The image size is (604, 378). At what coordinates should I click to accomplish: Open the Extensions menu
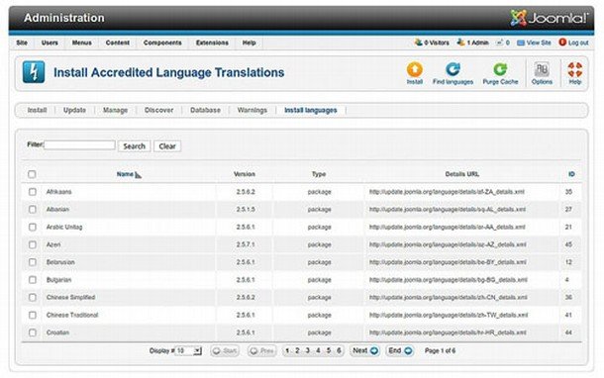tap(212, 43)
